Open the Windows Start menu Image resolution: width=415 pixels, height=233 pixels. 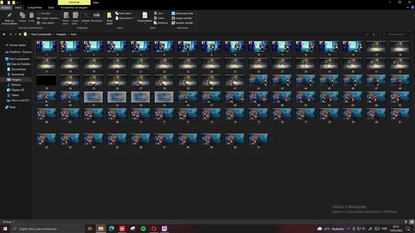click(x=5, y=228)
